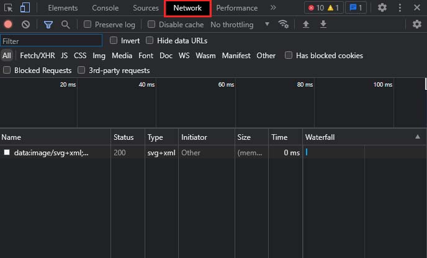This screenshot has height=258, width=427.
Task: Open network conditions wifi icon
Action: pyautogui.click(x=284, y=24)
